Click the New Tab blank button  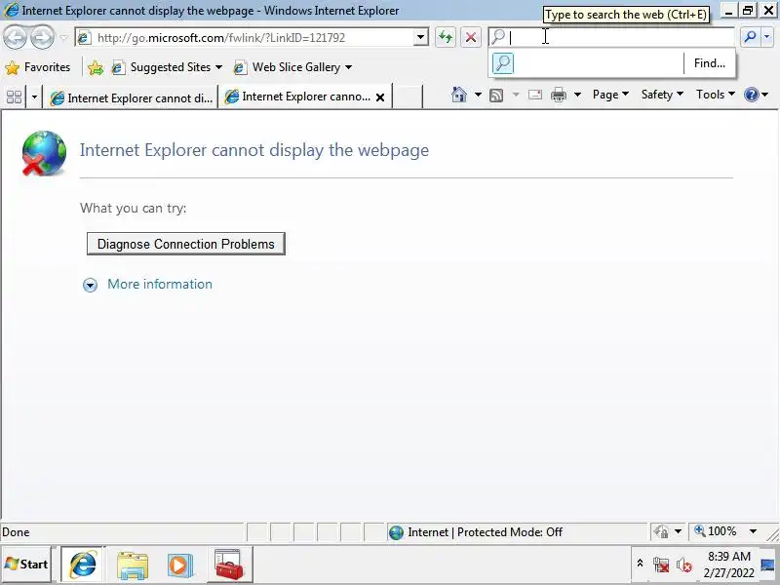pyautogui.click(x=408, y=97)
